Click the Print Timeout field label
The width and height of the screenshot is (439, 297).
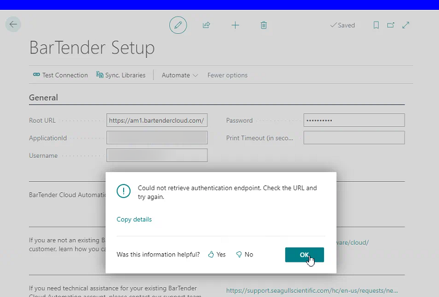point(260,138)
